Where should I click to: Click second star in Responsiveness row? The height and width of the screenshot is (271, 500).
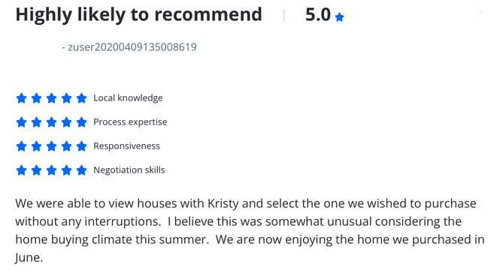[36, 146]
